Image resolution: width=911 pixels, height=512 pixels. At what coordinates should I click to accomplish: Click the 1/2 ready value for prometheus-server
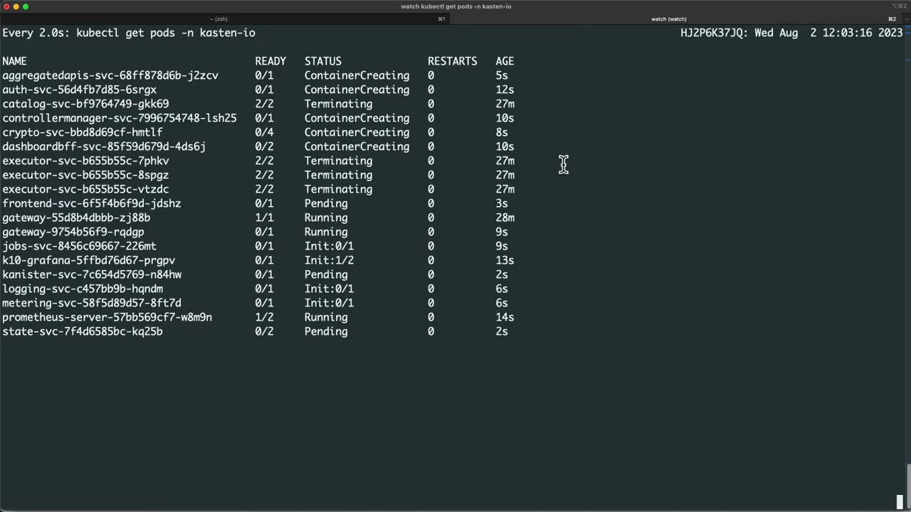tap(264, 317)
